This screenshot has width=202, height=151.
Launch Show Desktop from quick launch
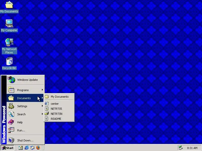pos(21,148)
